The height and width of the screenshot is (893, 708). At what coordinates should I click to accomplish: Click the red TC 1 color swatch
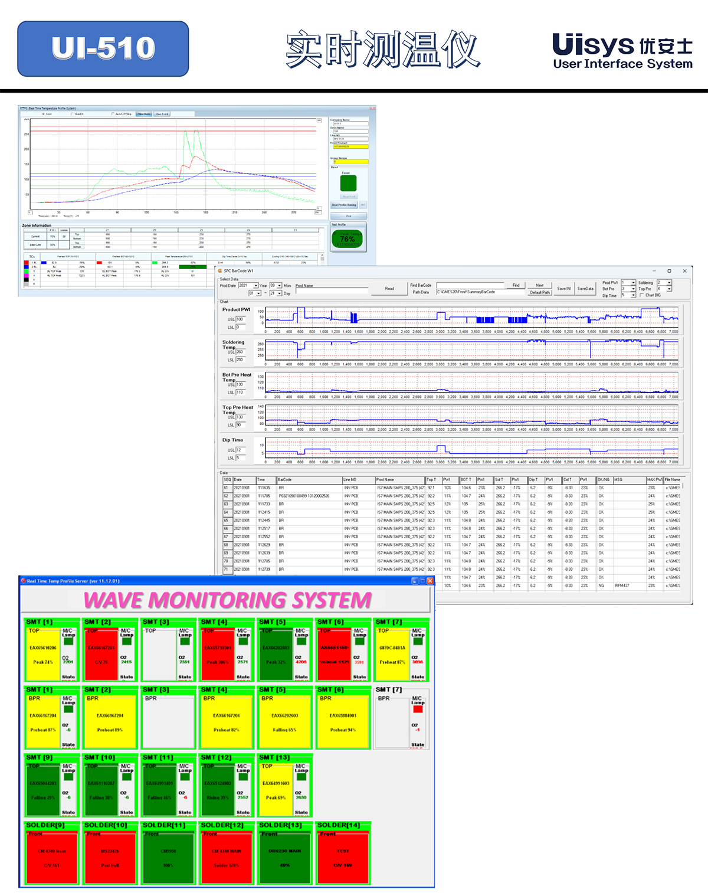(x=26, y=263)
